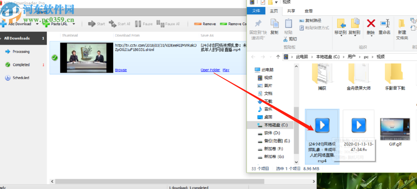Click the Thumbnail column header
Viewport: 417px width, 189px height.
70,35
